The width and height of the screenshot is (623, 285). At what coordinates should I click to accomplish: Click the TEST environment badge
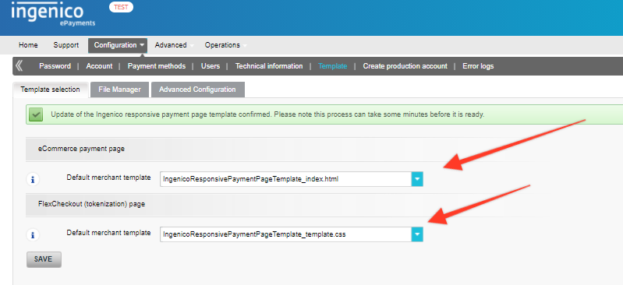121,7
